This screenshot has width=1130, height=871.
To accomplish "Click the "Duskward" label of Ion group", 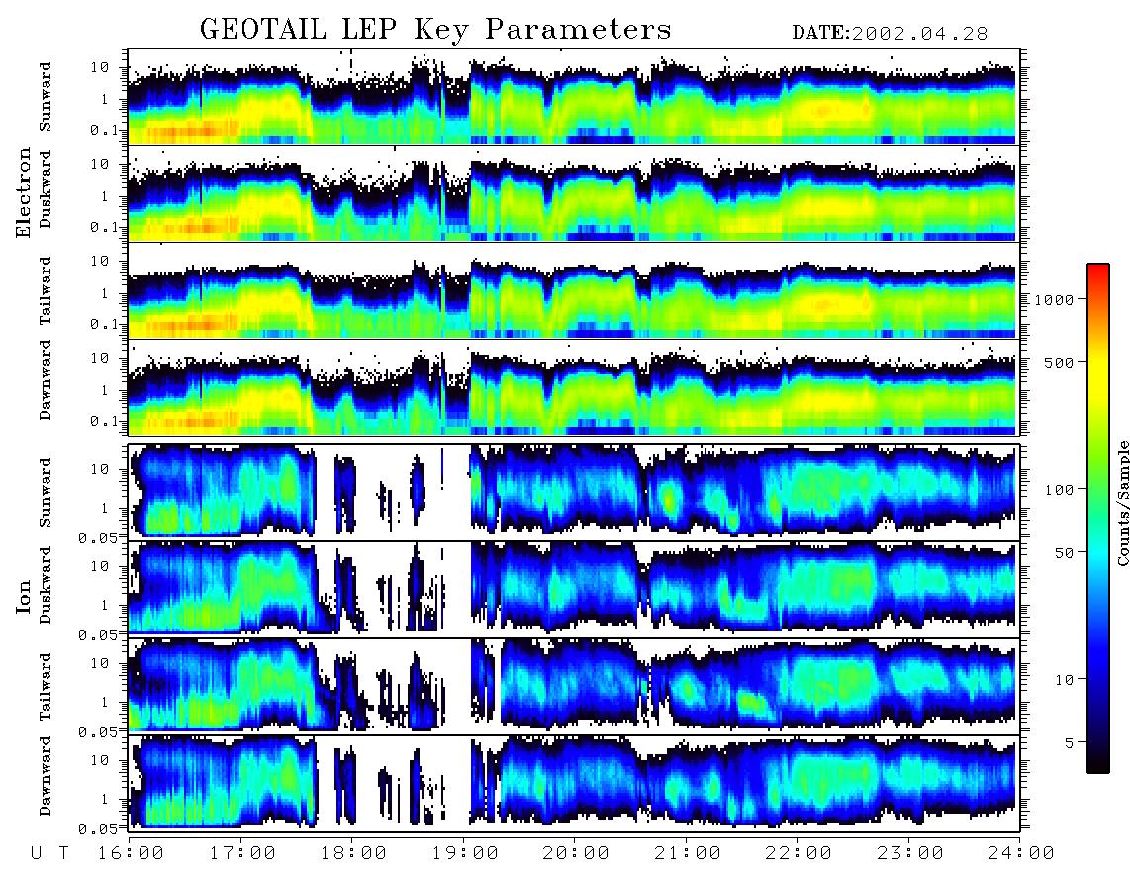I will click(46, 586).
